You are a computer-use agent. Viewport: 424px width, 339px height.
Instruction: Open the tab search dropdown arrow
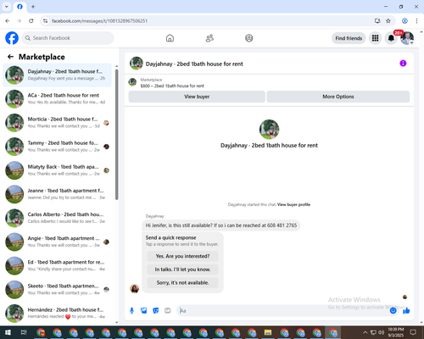7,7
